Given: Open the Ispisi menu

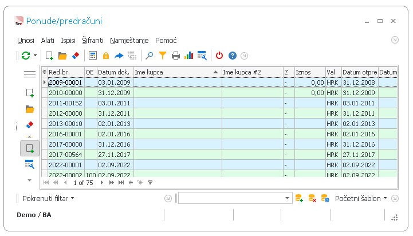Looking at the screenshot, I should coord(68,41).
